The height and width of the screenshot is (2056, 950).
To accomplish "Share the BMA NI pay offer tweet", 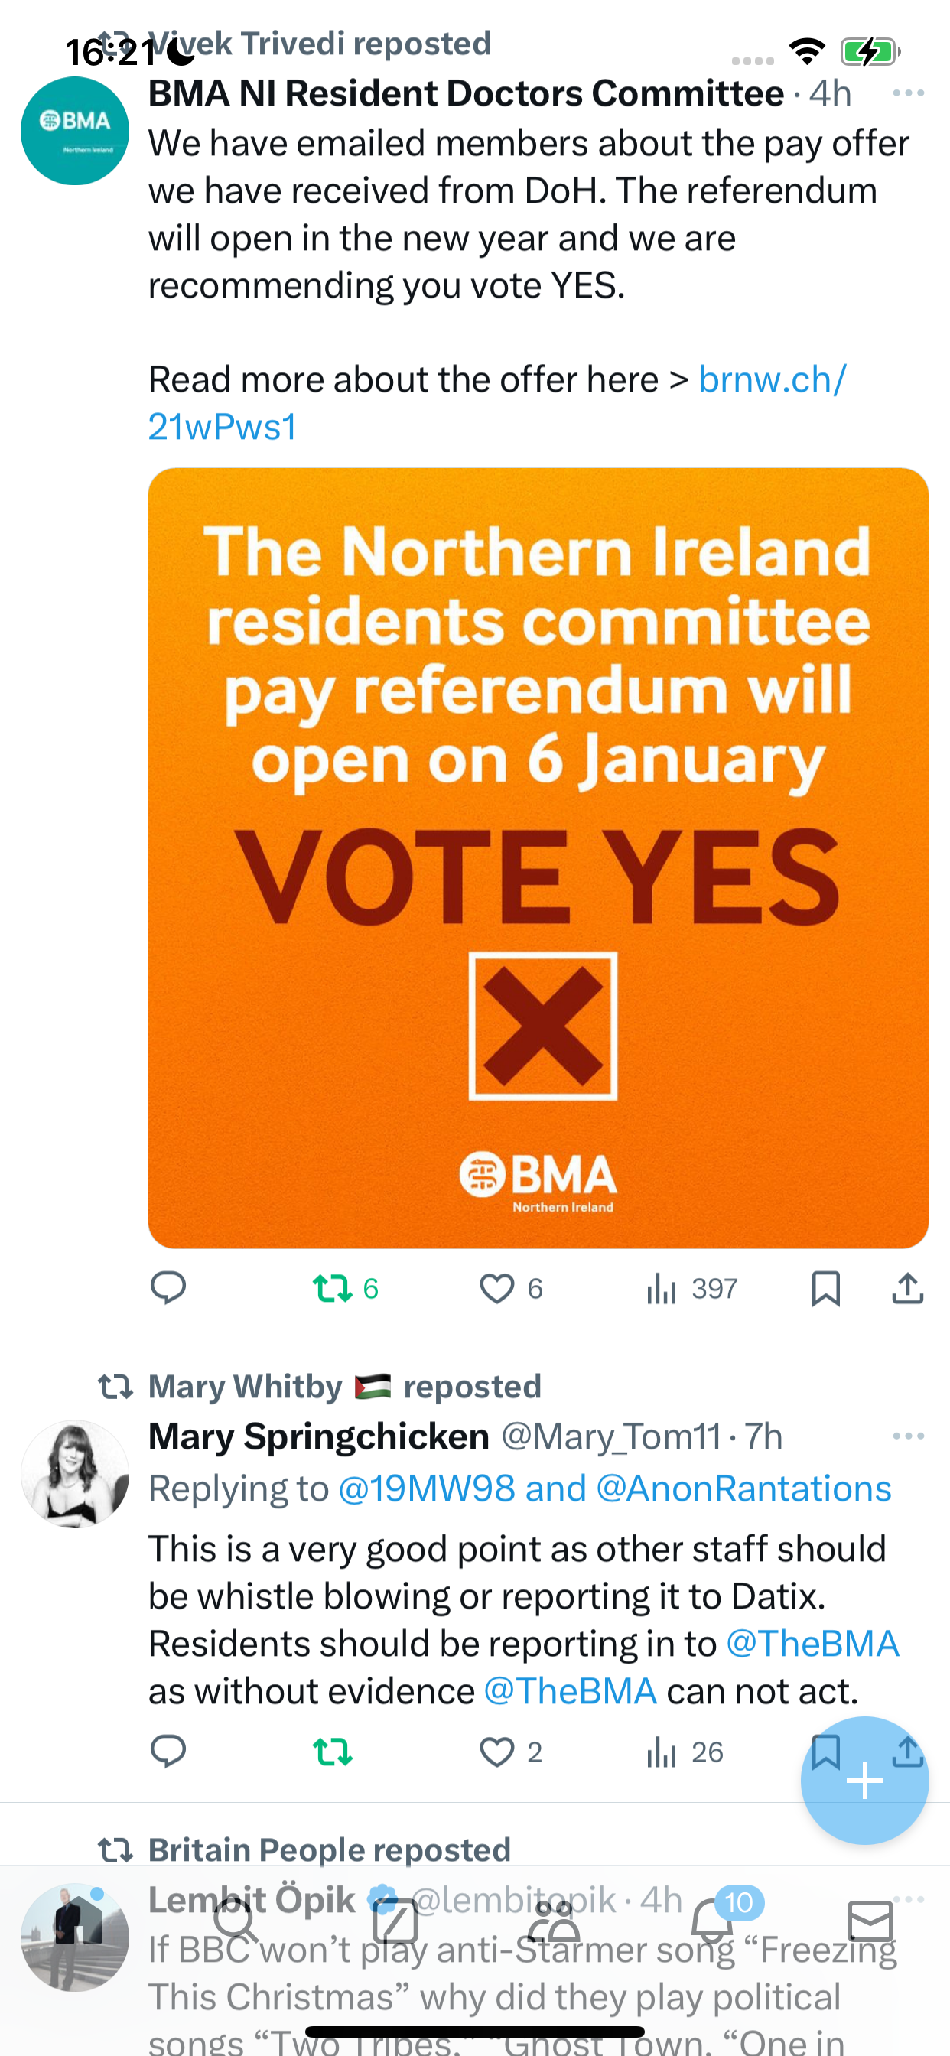I will pos(908,1287).
